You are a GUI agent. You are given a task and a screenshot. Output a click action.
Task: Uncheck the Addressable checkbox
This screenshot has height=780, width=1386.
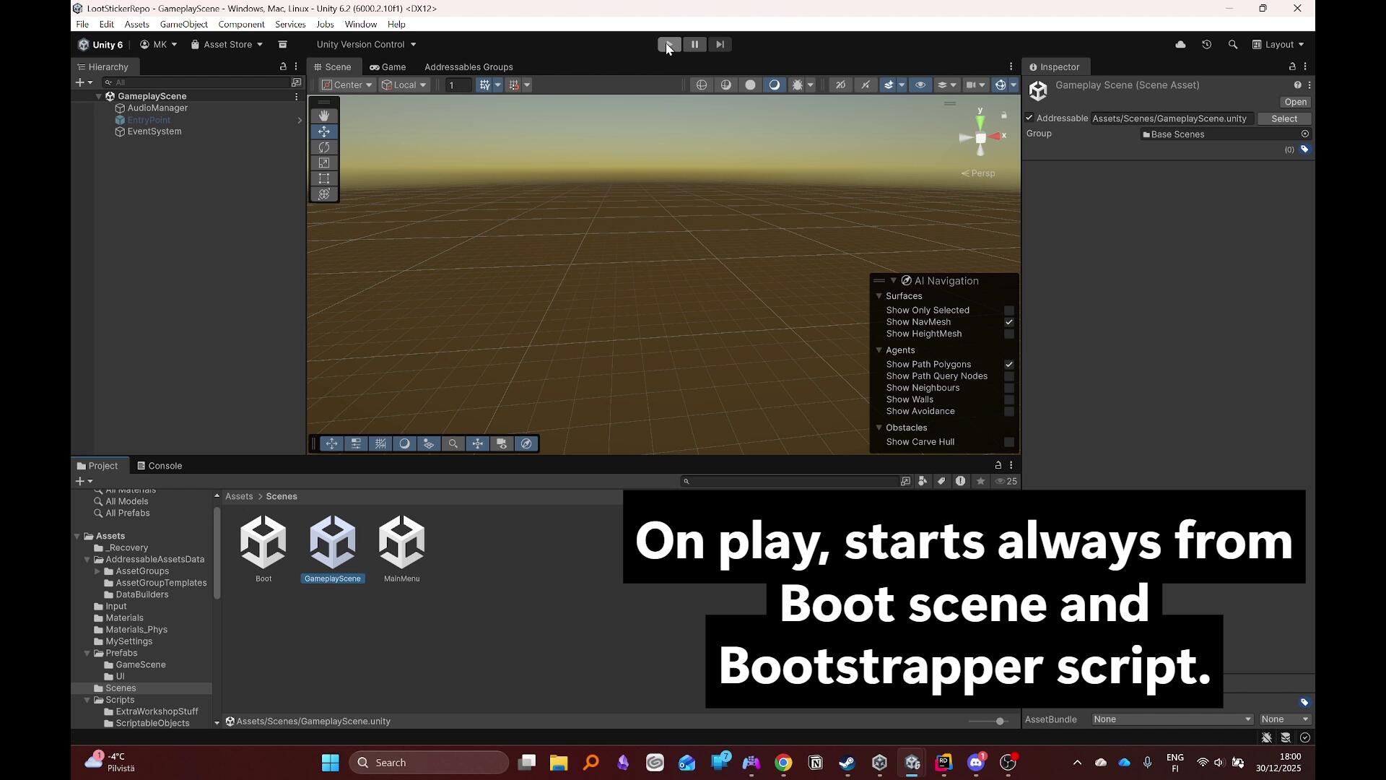tap(1029, 118)
